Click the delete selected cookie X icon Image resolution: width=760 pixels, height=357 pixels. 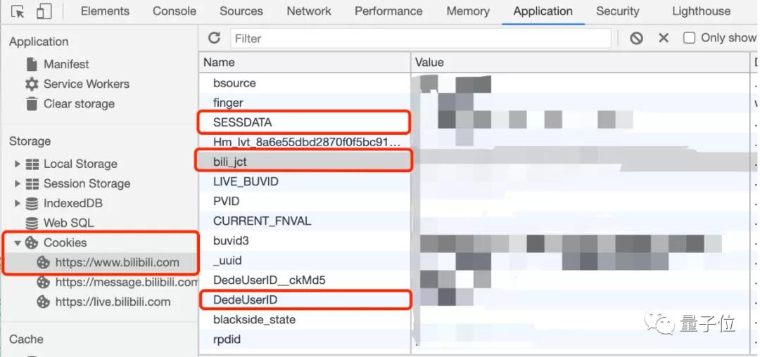pos(663,38)
